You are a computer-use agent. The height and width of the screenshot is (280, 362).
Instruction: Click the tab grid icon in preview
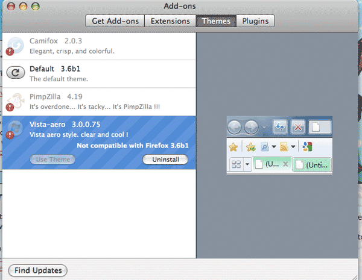pos(236,164)
